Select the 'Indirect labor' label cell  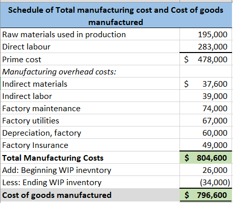click(90, 96)
